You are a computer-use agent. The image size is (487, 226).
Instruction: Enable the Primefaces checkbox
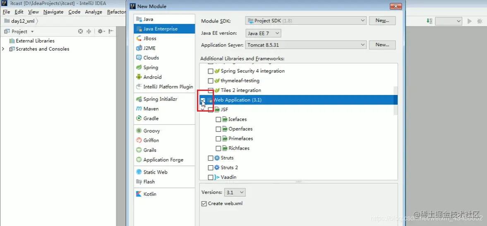(218, 138)
